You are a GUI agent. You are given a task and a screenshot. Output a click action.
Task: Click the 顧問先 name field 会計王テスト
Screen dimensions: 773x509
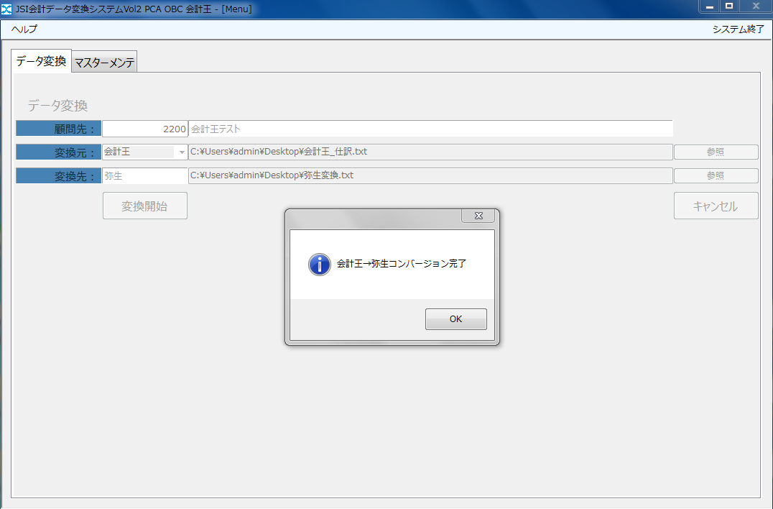[430, 129]
